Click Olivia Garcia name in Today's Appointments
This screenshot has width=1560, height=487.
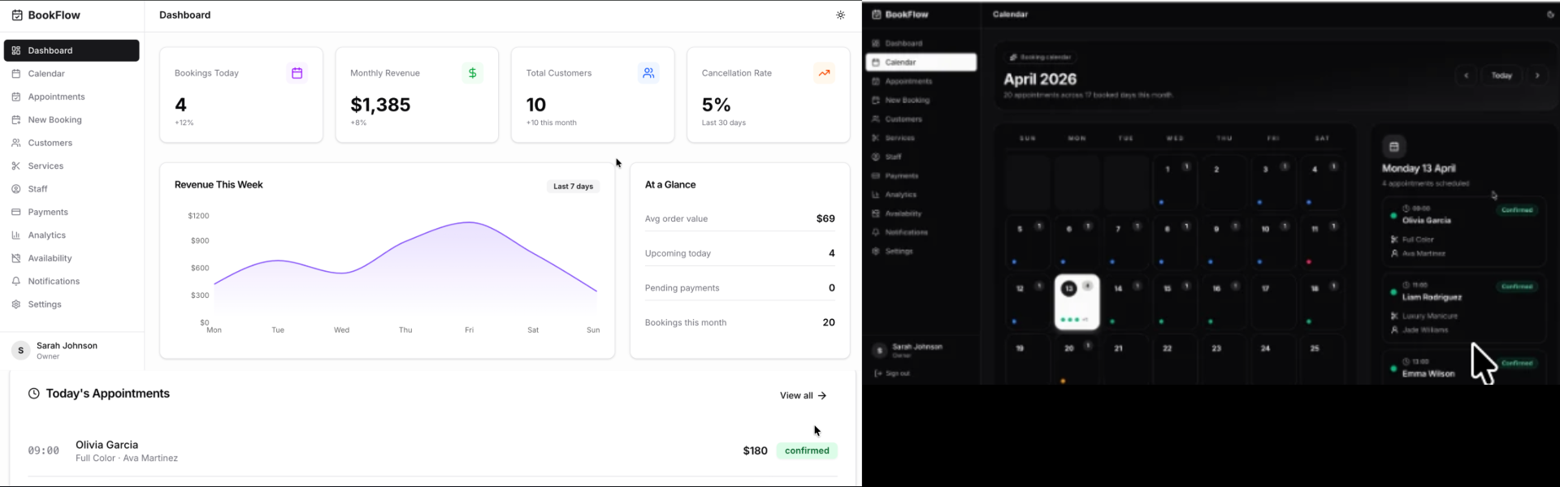(x=107, y=445)
